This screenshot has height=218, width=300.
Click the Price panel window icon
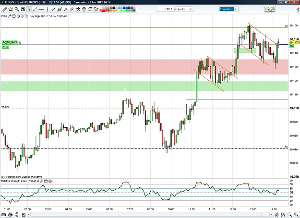[14, 16]
